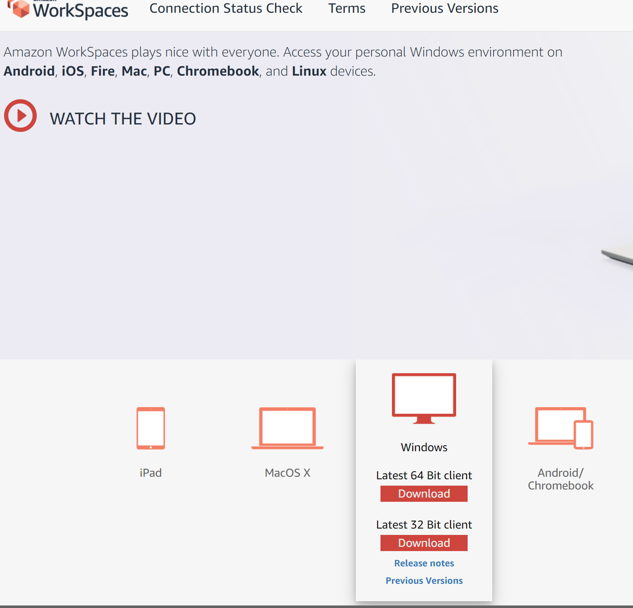Click the WATCH THE VIDEO text
The image size is (633, 608).
click(x=123, y=119)
